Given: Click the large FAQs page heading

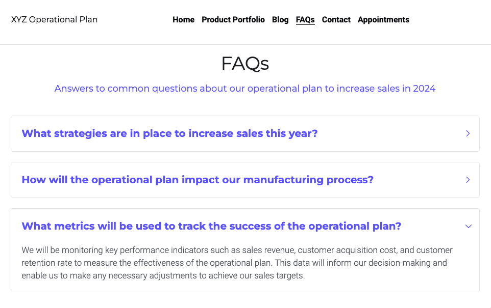Looking at the screenshot, I should [x=245, y=64].
